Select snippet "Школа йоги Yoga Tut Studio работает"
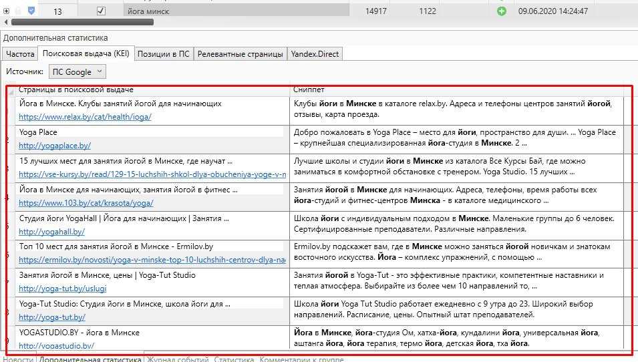The width and height of the screenshot is (638, 362). (443, 309)
